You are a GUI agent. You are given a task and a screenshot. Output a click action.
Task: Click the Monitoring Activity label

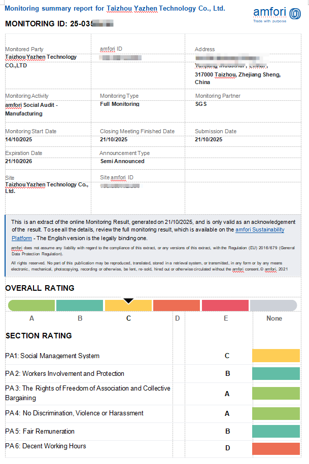[27, 96]
